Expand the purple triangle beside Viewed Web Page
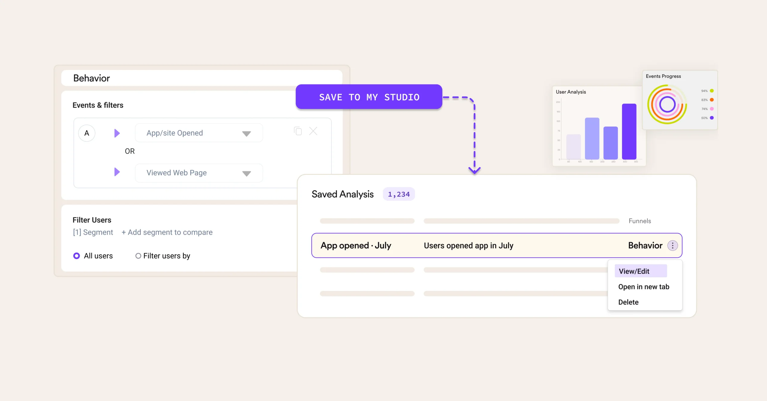Screen dimensions: 767x401 coord(117,172)
